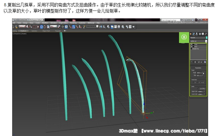Open the Create Selection Set dropdown
216x136 pixels.
pyautogui.click(x=92, y=26)
